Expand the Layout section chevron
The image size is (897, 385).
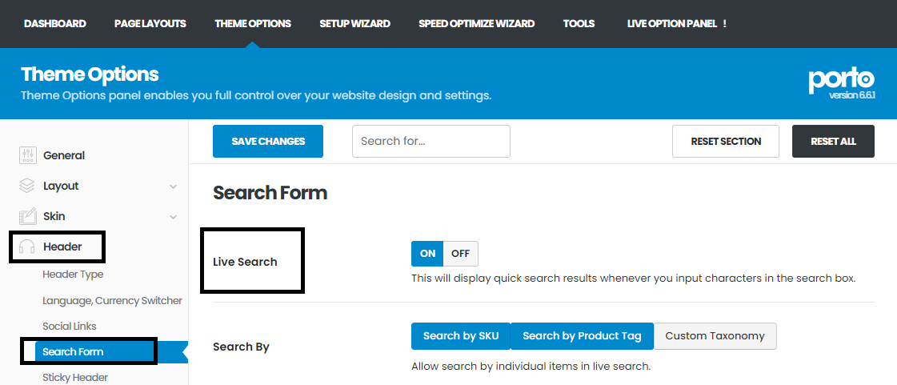click(x=174, y=186)
